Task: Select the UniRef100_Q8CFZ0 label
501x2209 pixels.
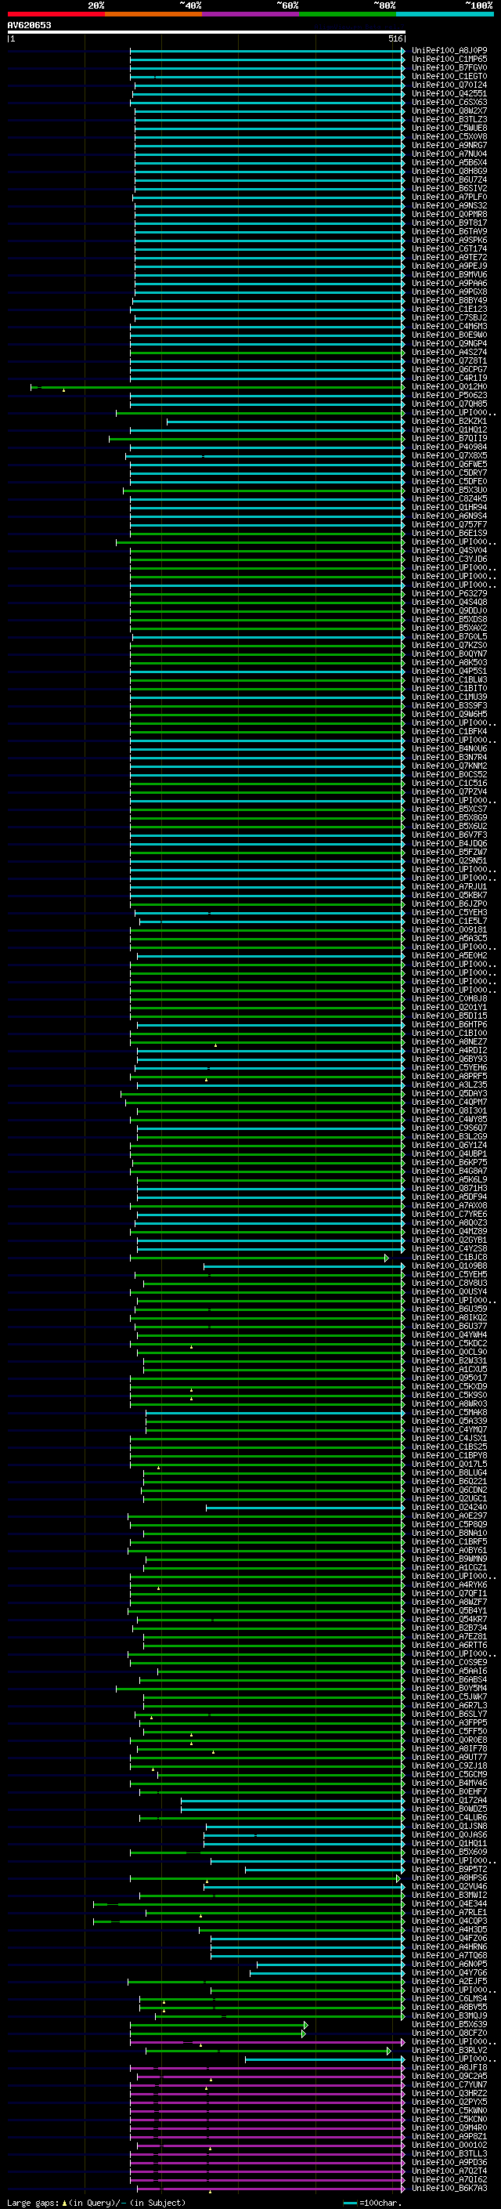Action: [449, 2033]
